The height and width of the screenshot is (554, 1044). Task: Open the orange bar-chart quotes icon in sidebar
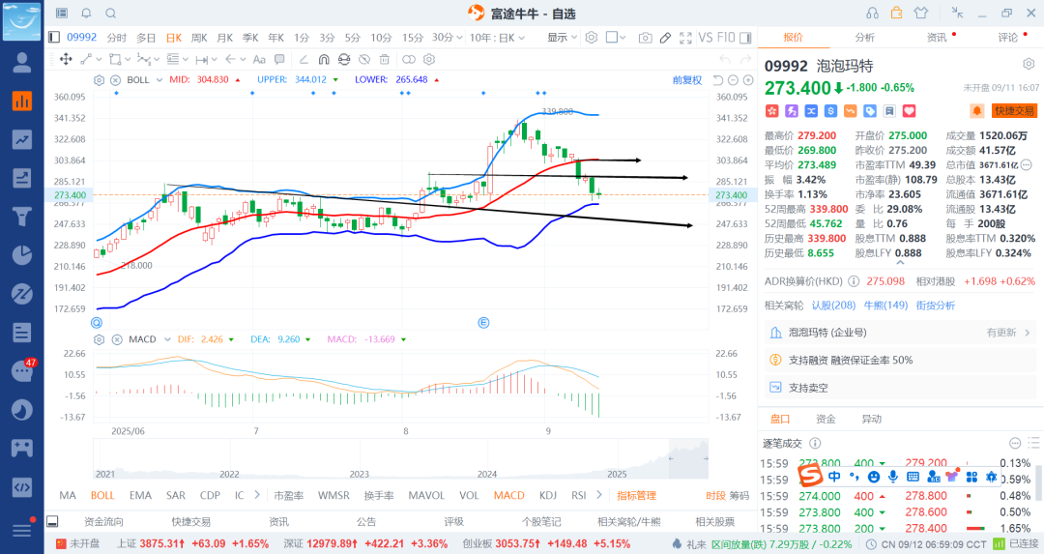(x=22, y=101)
